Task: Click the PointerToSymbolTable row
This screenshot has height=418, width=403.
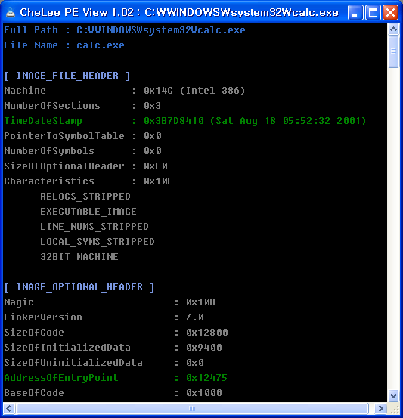Action: [x=82, y=136]
